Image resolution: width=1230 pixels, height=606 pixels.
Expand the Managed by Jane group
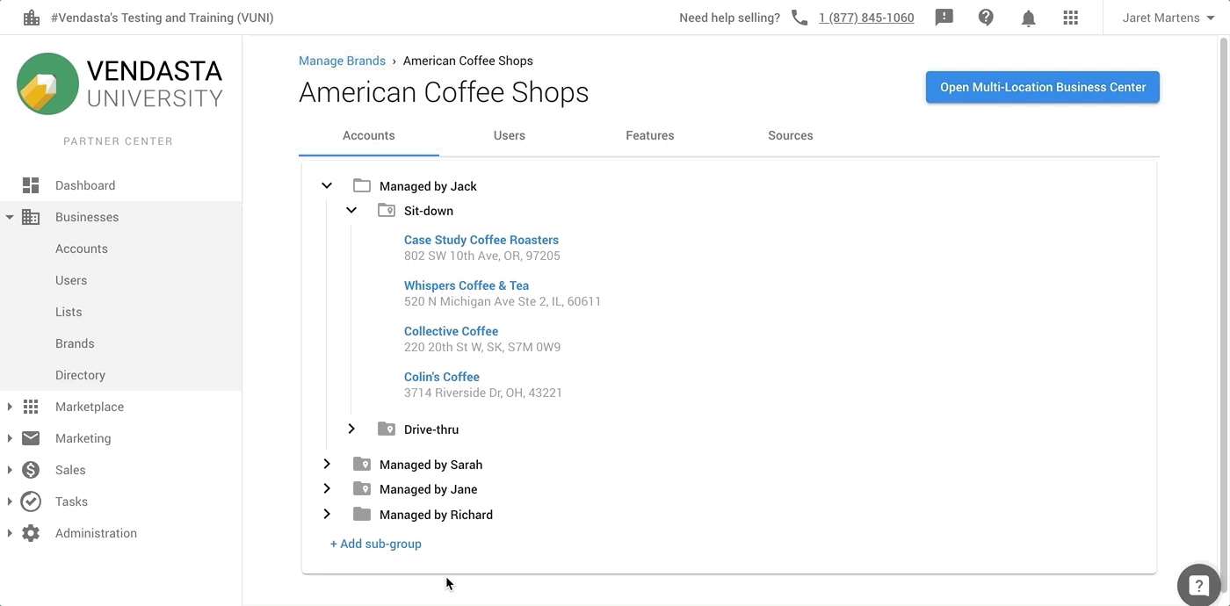tap(327, 488)
